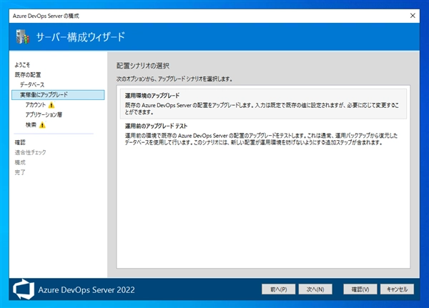Go to the 確認 step
This screenshot has height=308, width=429.
point(20,142)
